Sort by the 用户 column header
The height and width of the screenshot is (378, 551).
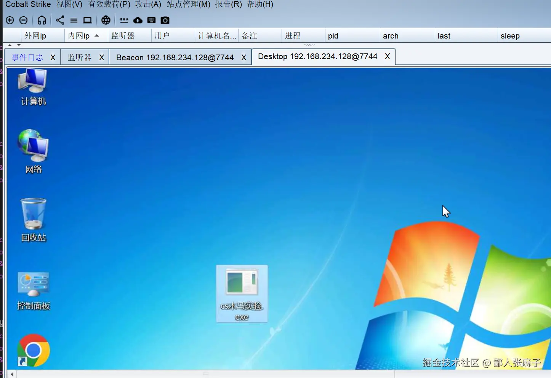173,36
